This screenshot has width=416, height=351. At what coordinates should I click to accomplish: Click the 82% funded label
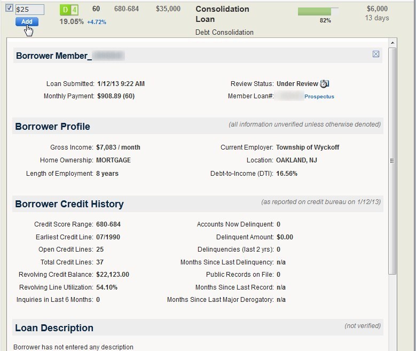click(325, 20)
